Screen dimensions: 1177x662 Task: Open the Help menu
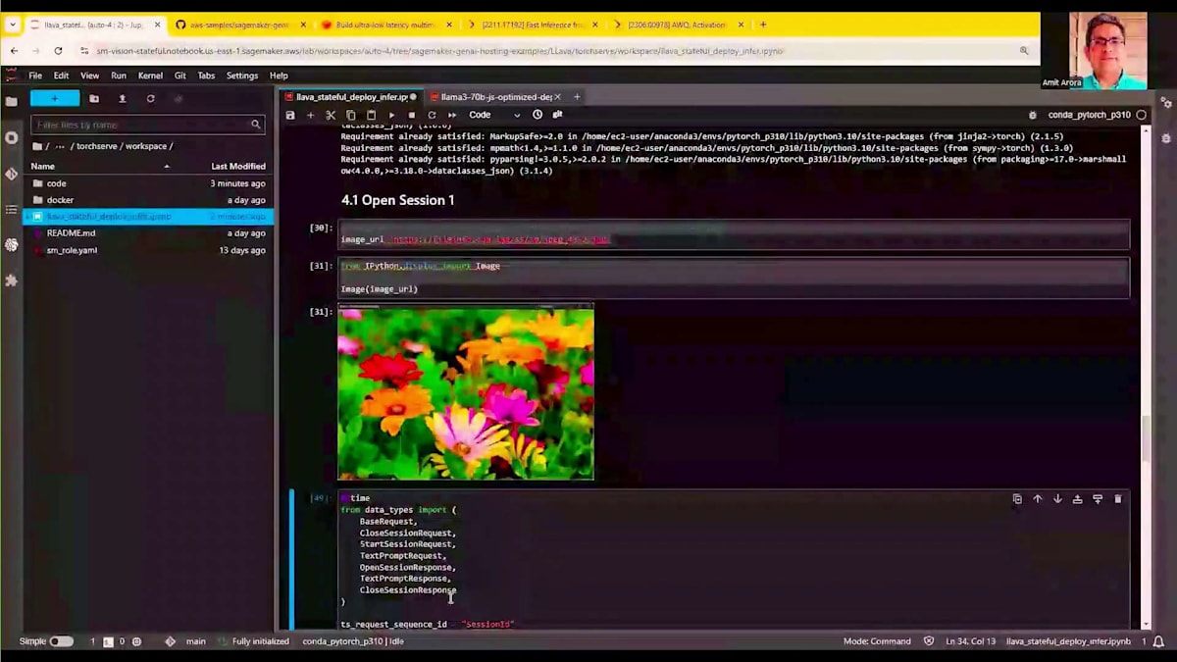[279, 76]
